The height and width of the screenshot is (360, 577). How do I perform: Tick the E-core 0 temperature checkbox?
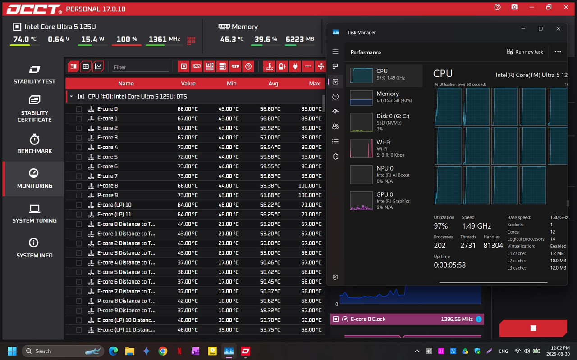tap(79, 109)
